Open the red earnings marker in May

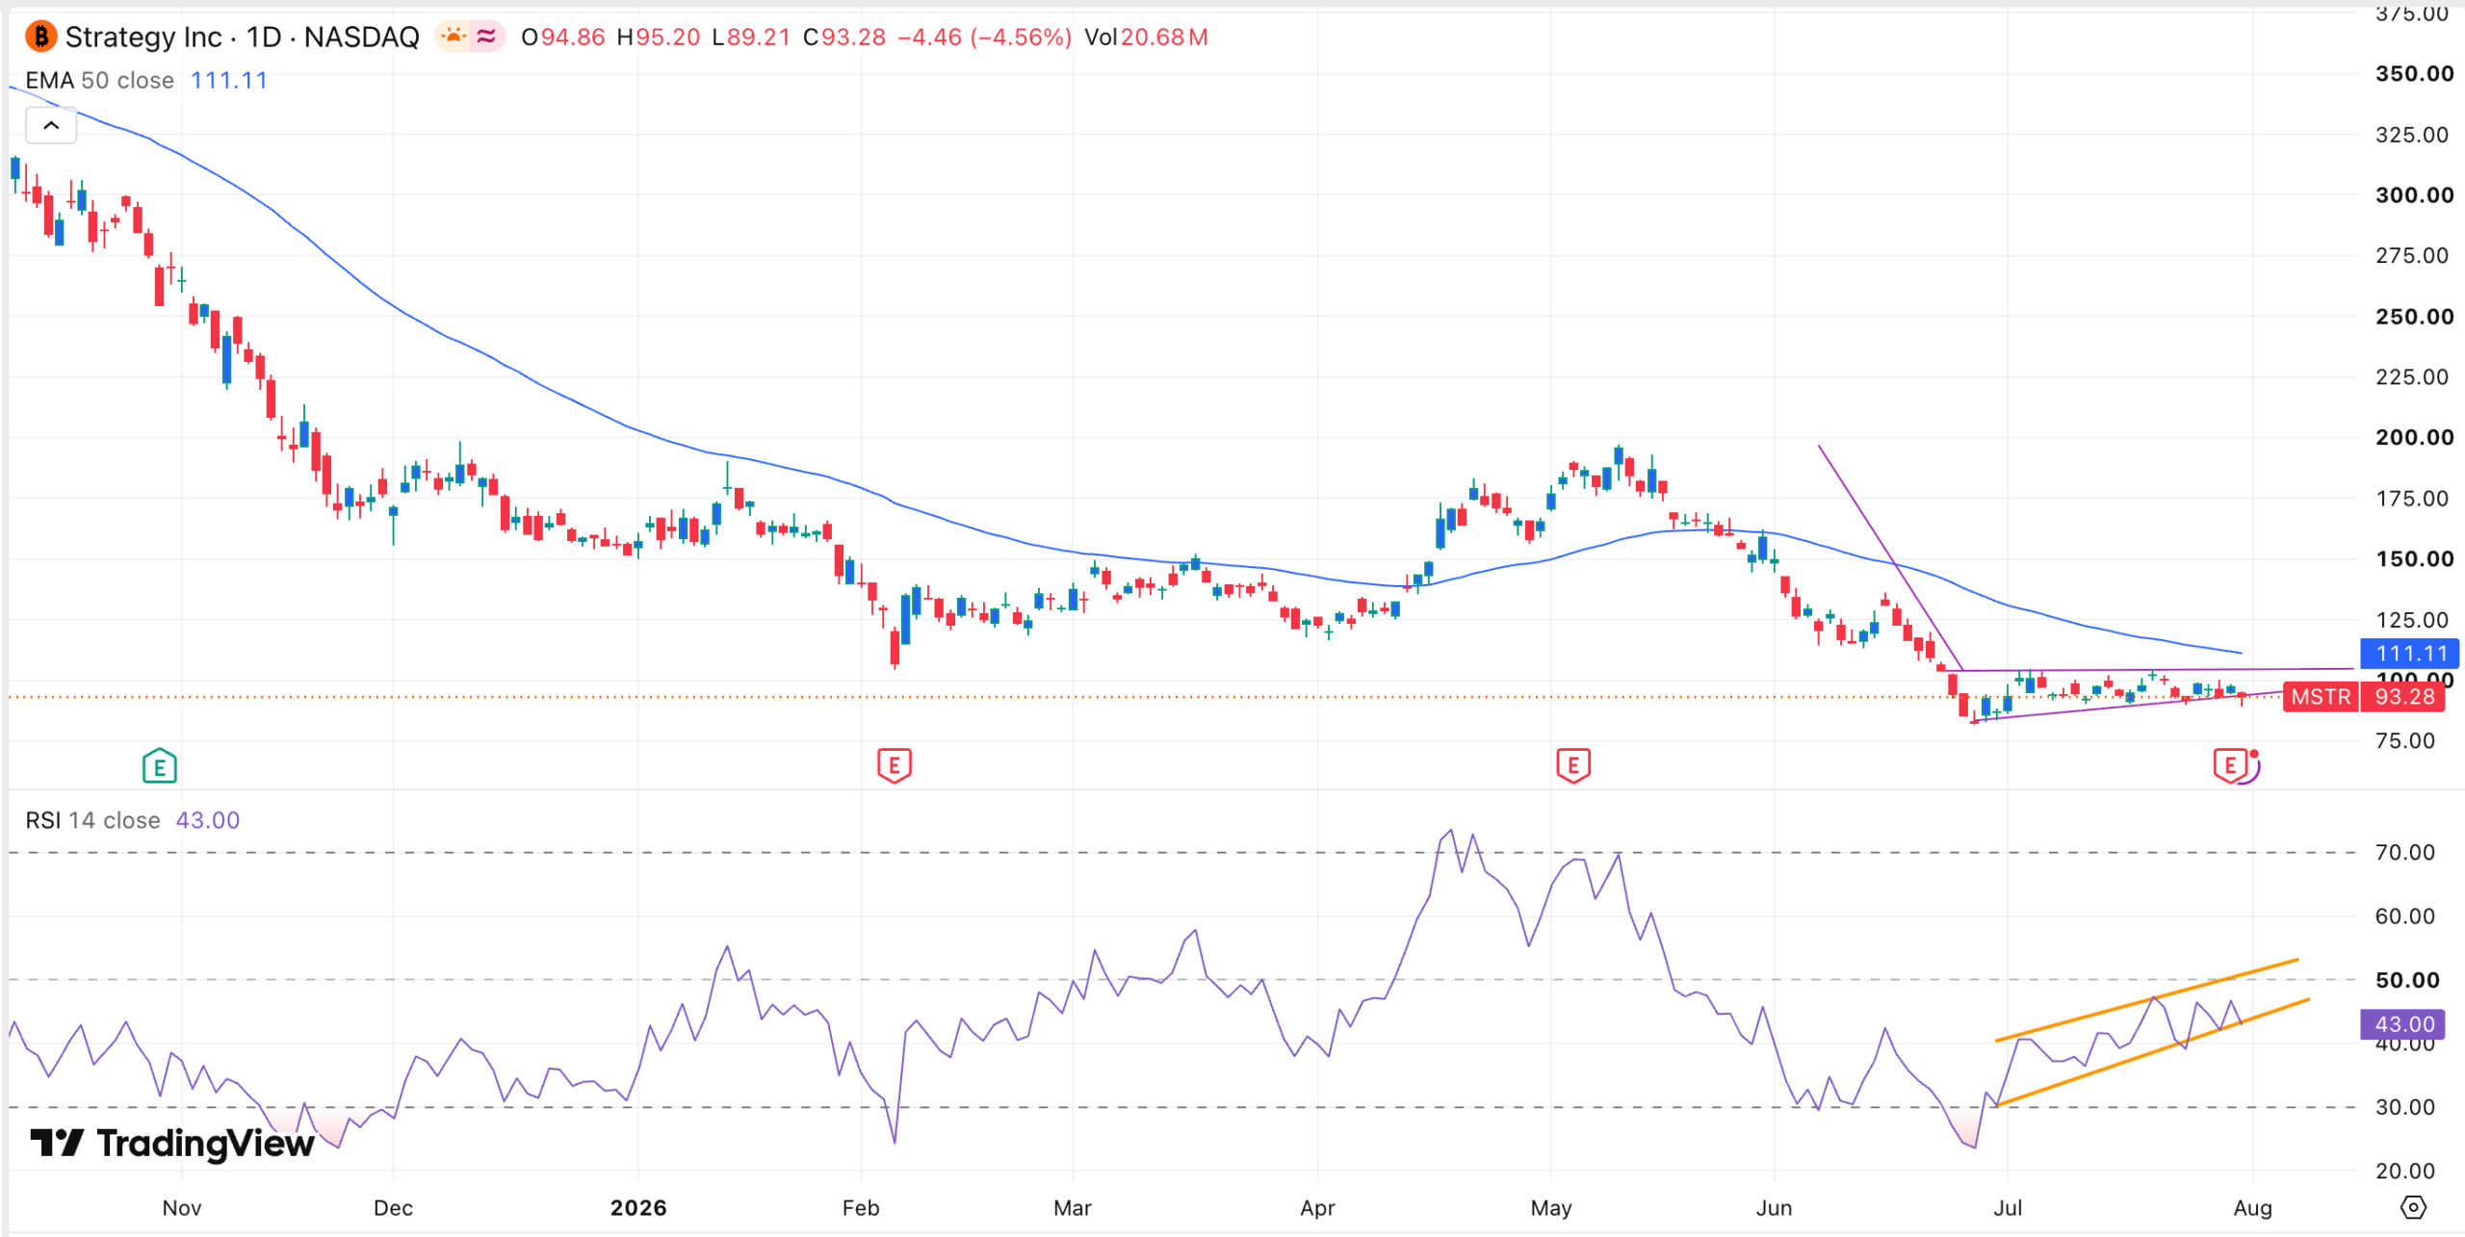pyautogui.click(x=1573, y=766)
